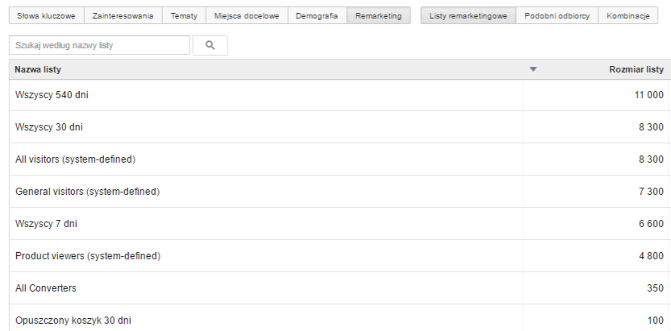671x331 pixels.
Task: Pick the All visitors (system-defined) list
Action: (75, 159)
